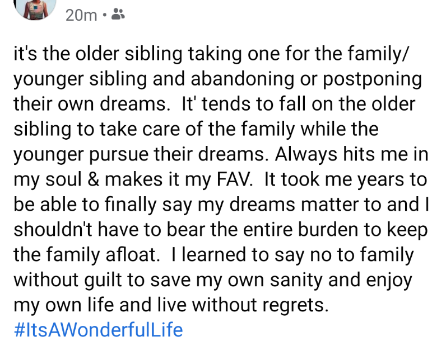Click the "20m" post timestamp

click(81, 15)
